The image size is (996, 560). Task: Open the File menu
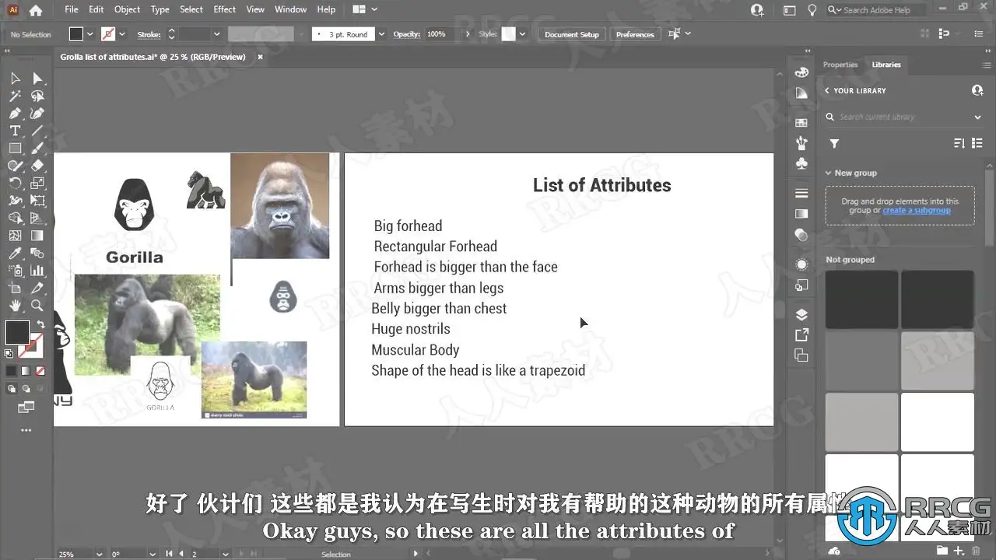tap(72, 9)
